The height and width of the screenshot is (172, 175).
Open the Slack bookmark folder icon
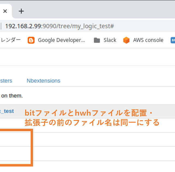point(97,40)
